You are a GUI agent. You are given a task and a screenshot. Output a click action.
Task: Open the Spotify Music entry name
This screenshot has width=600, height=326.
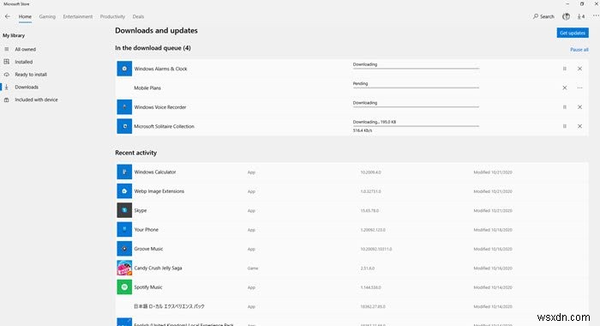pos(148,287)
